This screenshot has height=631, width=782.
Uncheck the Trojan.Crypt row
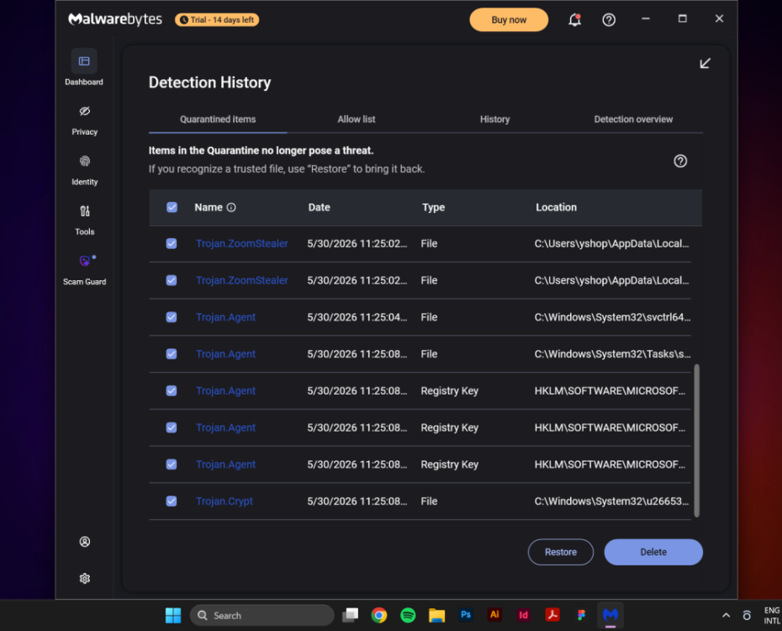click(172, 501)
